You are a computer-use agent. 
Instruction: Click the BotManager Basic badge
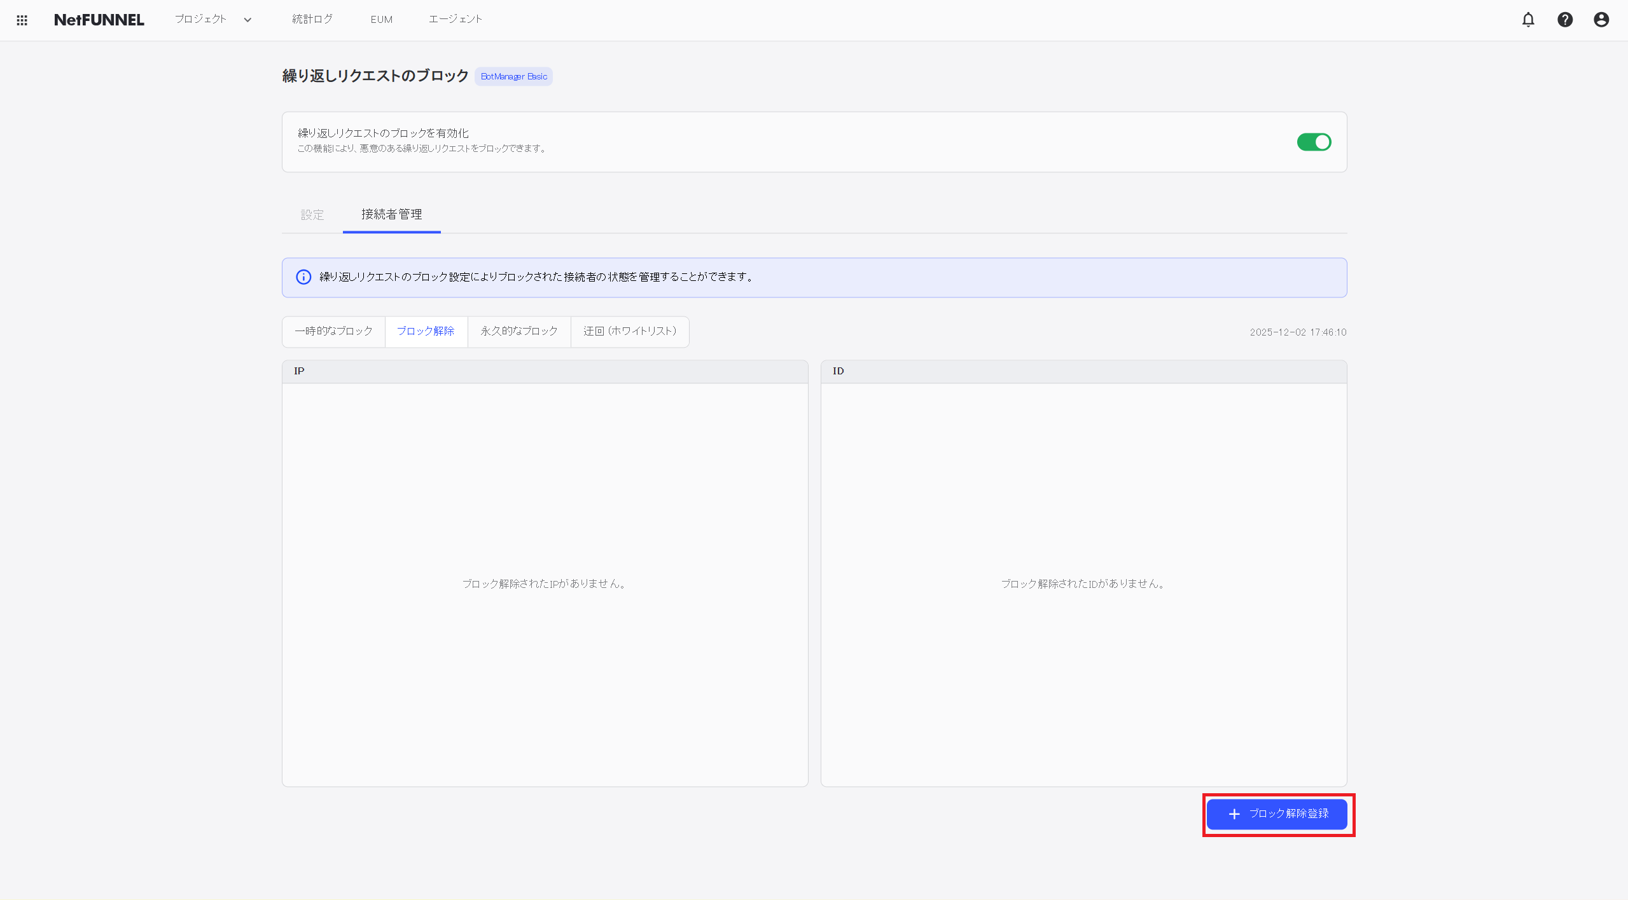pyautogui.click(x=513, y=76)
